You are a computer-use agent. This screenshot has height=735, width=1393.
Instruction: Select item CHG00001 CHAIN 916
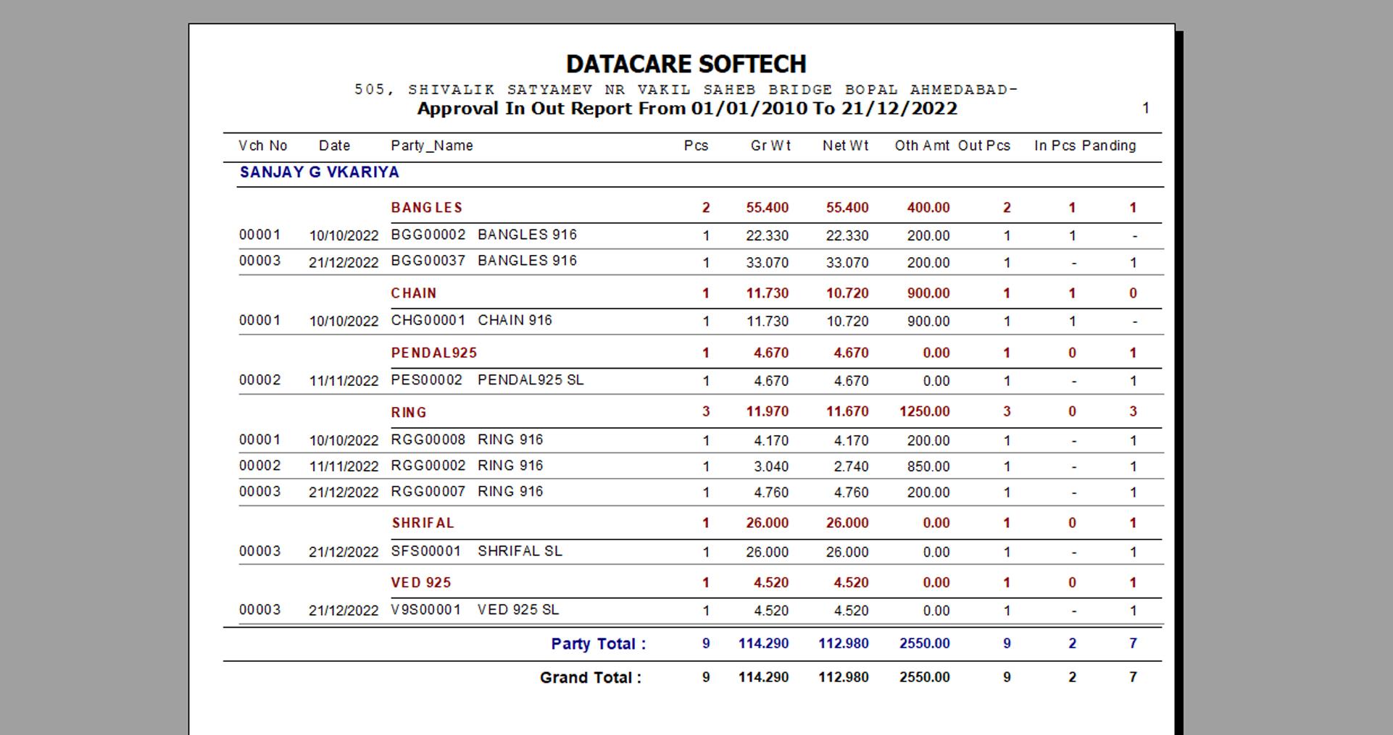pos(472,320)
